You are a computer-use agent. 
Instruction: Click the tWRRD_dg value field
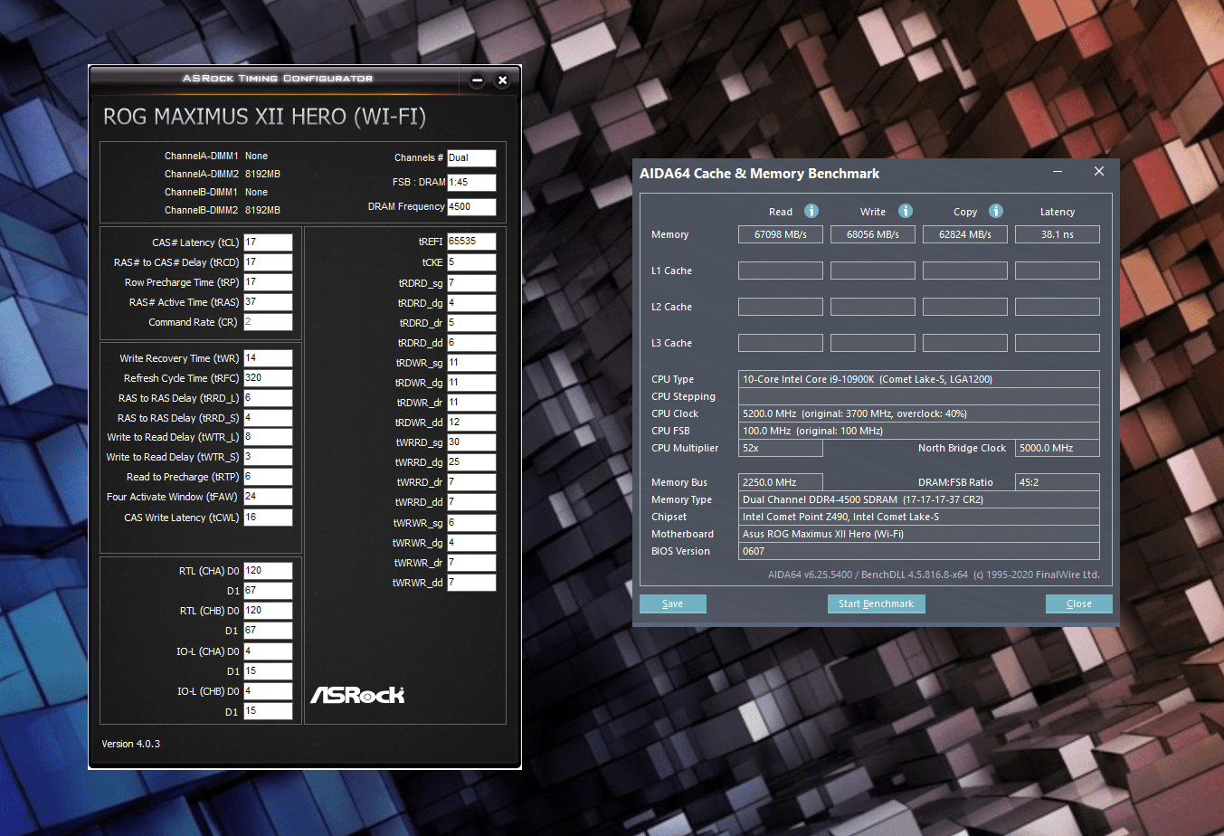click(x=471, y=462)
